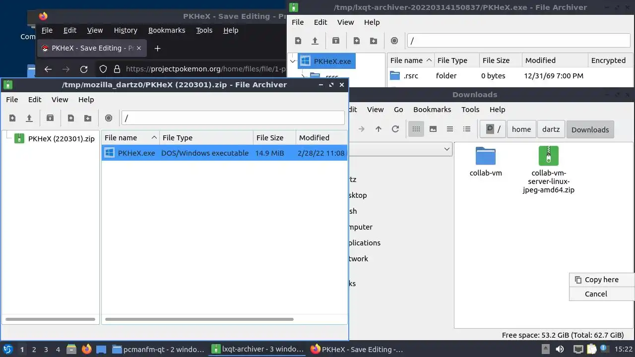This screenshot has width=635, height=357.
Task: Switch to pcmanfm-qt taskbar entry
Action: [x=158, y=350]
